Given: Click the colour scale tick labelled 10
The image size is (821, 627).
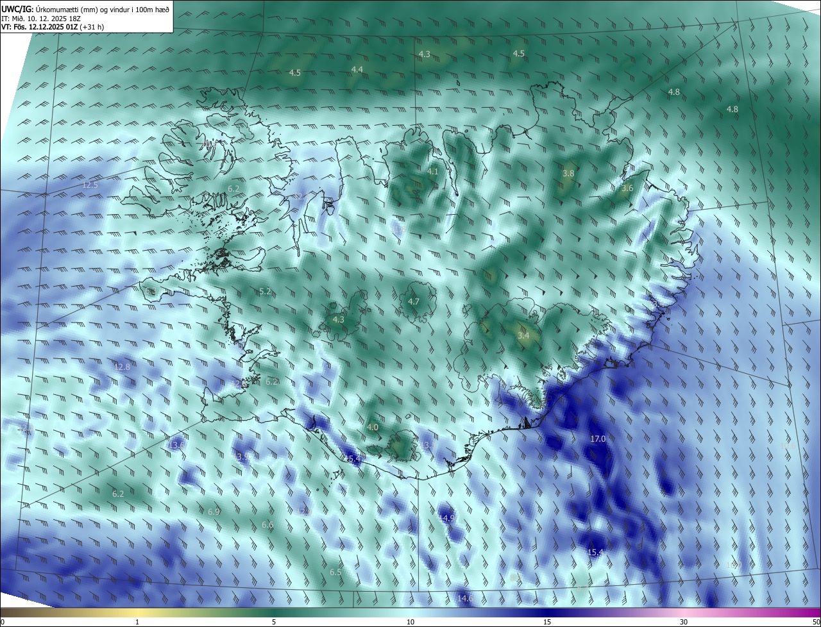Looking at the screenshot, I should tap(410, 622).
